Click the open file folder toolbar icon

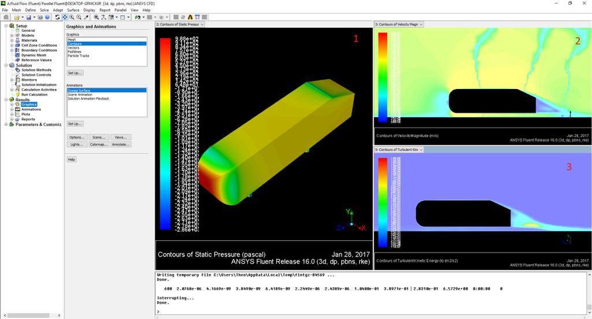pos(16,17)
